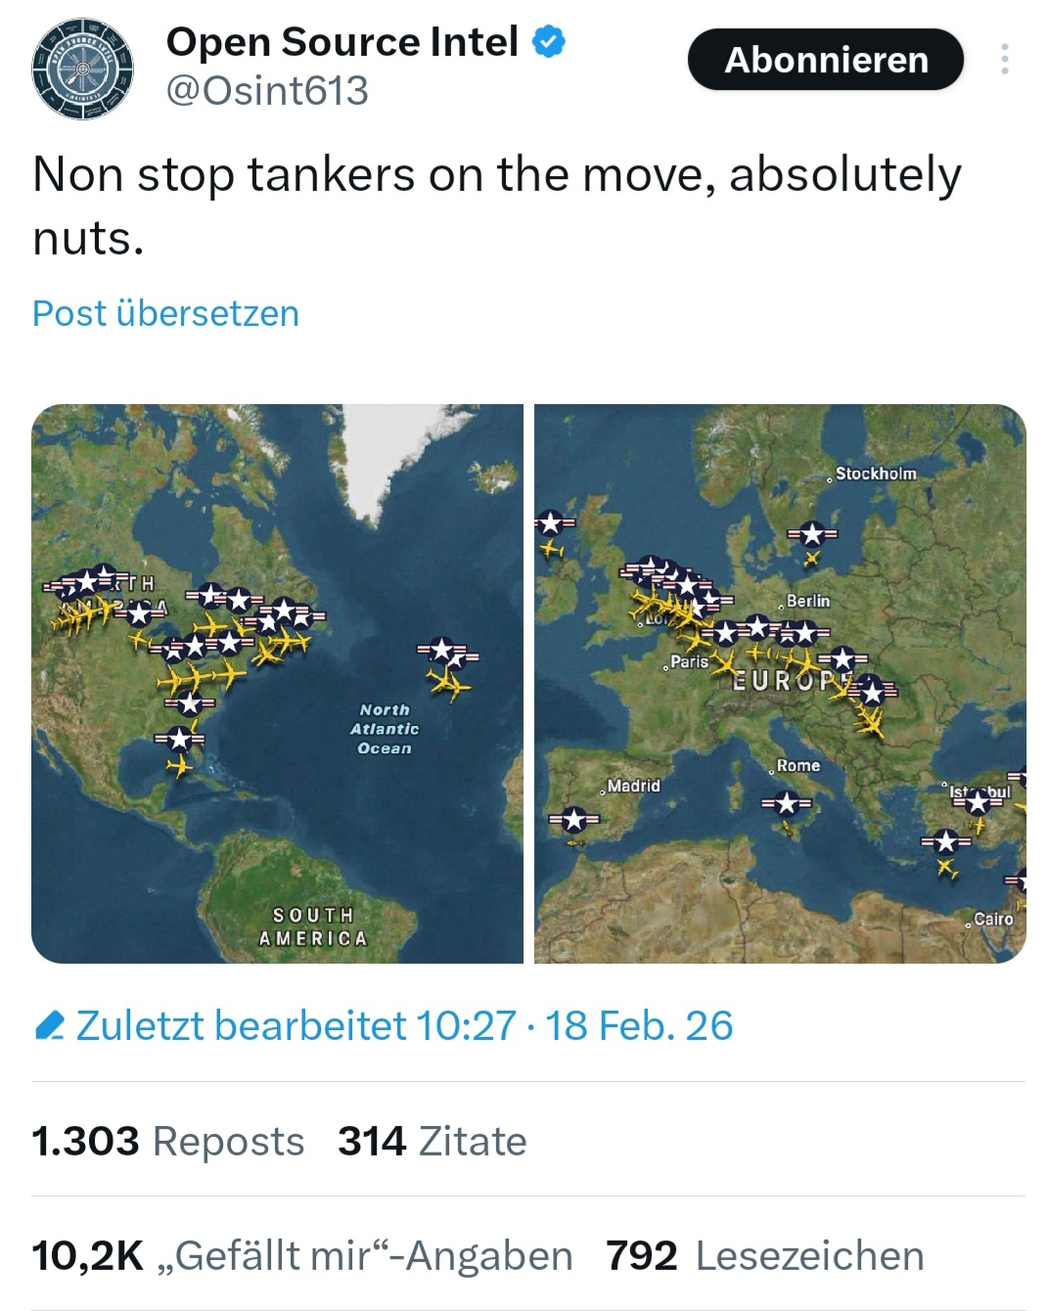Click the blue verified badge
This screenshot has width=1044, height=1311.
click(x=549, y=41)
